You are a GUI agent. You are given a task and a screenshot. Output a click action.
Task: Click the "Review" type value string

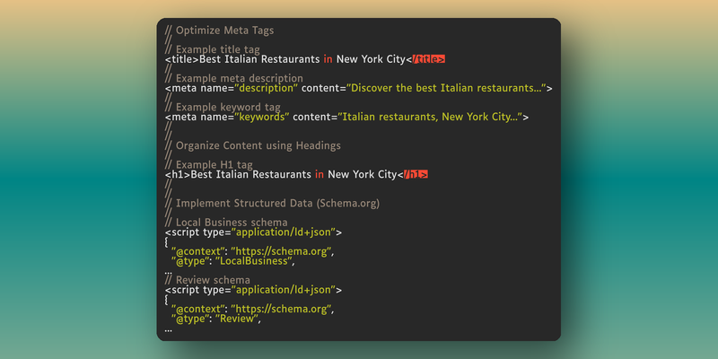pos(244,319)
